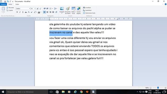Open Localizar find tool

[87, 8]
